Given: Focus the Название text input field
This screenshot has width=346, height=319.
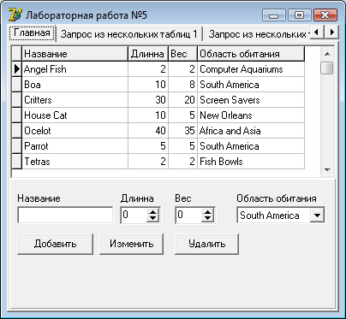Looking at the screenshot, I should coord(65,215).
